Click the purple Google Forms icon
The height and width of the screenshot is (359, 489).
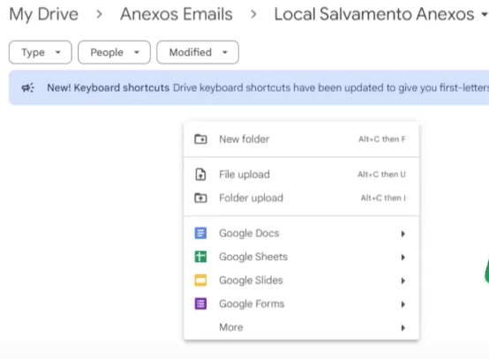pos(200,303)
